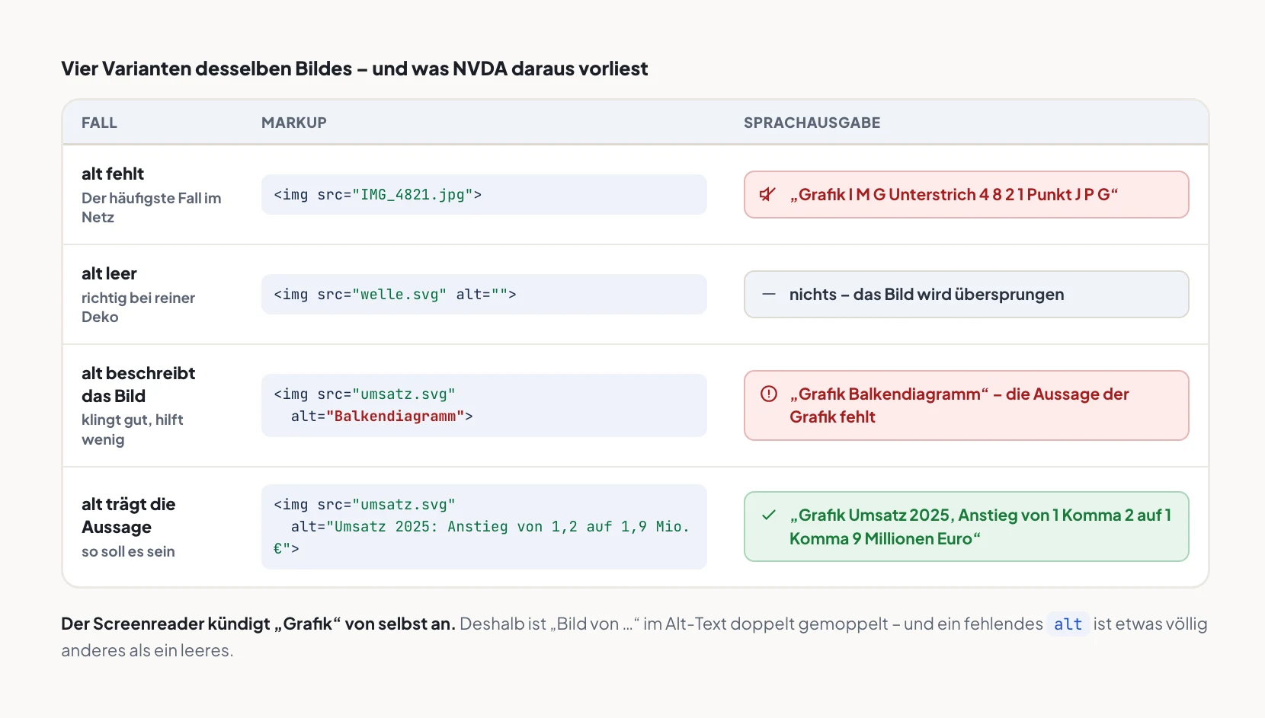Click the 'alt leer' row title
Screen dimensions: 1265x718
pos(109,273)
